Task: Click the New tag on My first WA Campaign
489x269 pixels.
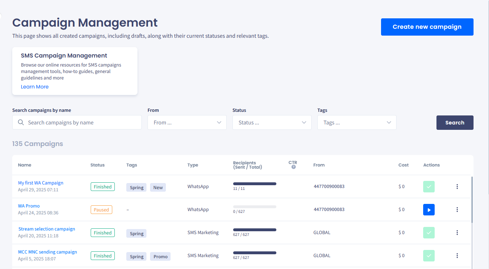Action: click(x=158, y=187)
